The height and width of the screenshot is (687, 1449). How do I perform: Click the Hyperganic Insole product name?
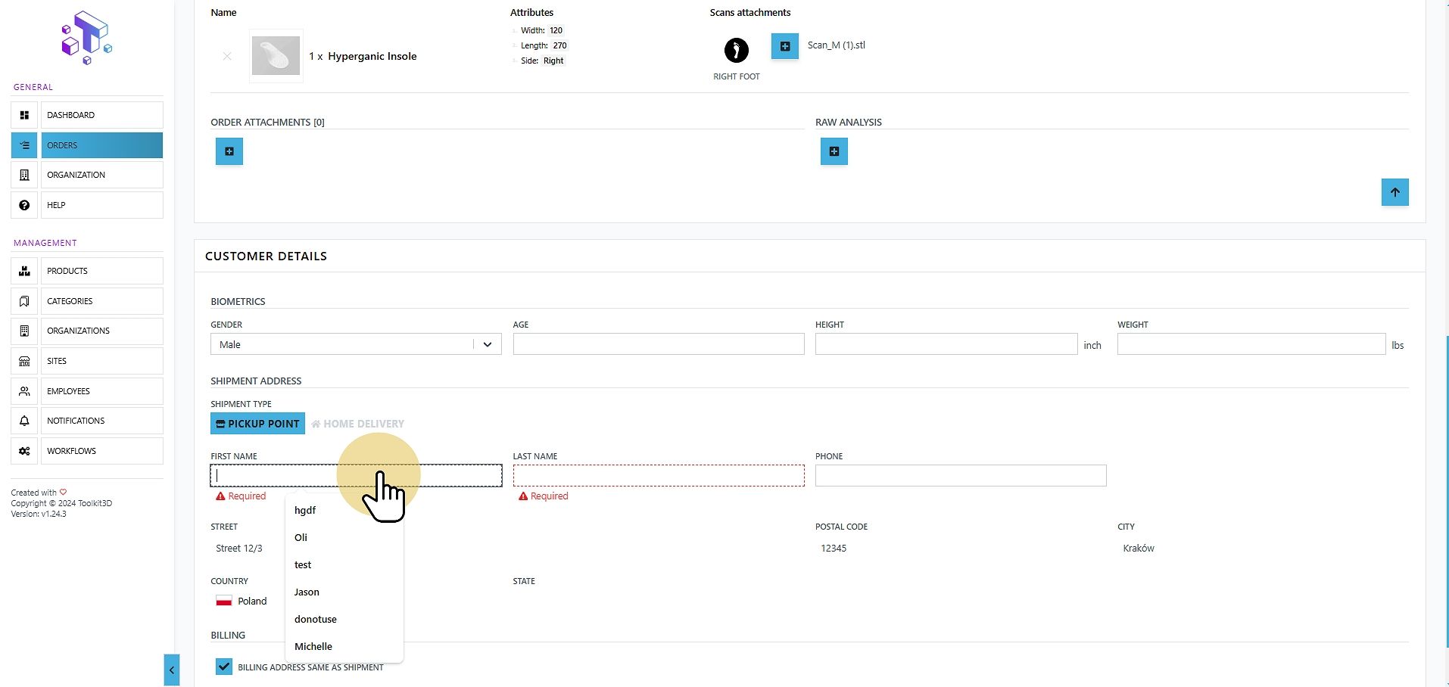pos(372,56)
